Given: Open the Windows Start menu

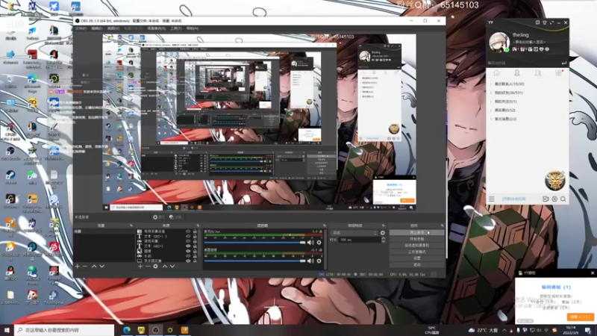Looking at the screenshot, I should [7, 330].
